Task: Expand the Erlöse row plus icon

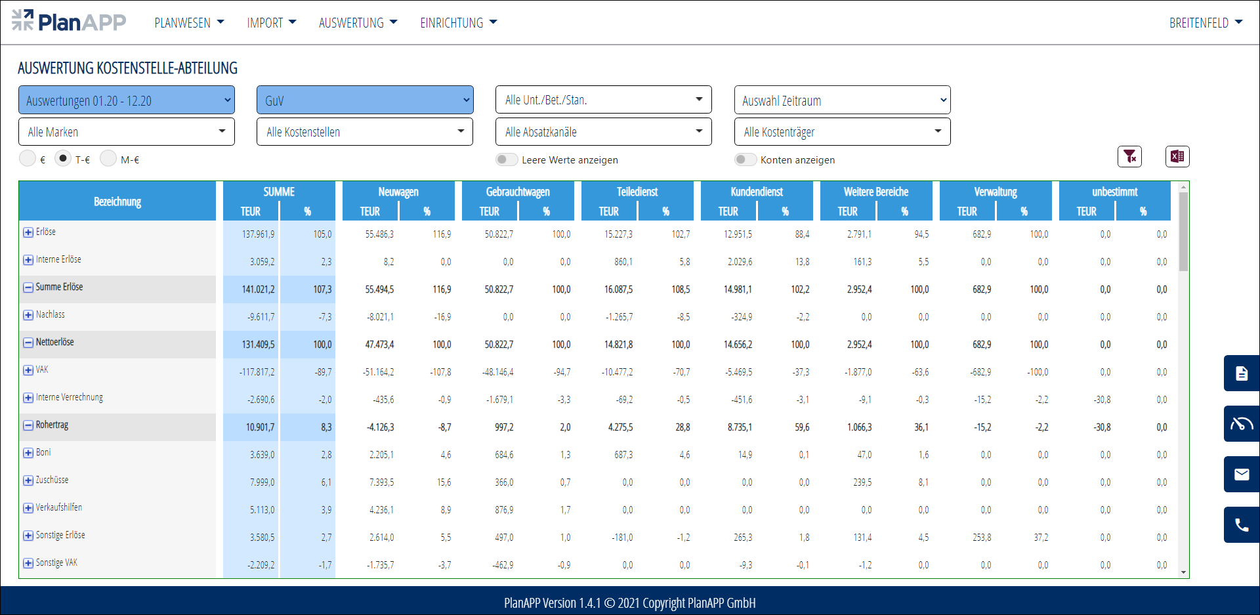Action: coord(28,232)
